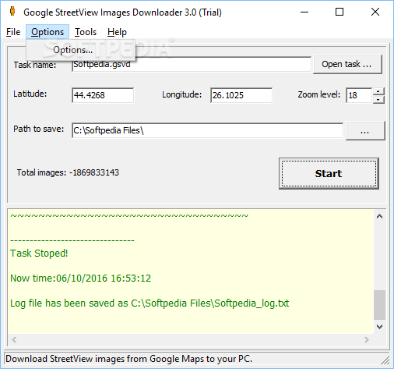Click the 'Task name:' label
The width and height of the screenshot is (394, 369).
[35, 65]
